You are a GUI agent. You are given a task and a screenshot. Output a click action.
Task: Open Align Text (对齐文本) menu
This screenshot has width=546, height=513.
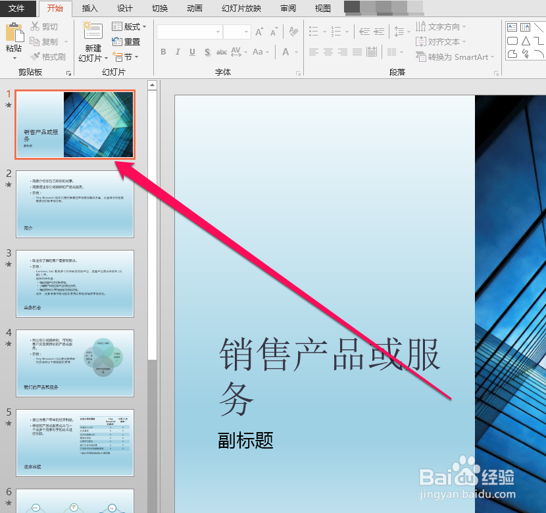(441, 42)
